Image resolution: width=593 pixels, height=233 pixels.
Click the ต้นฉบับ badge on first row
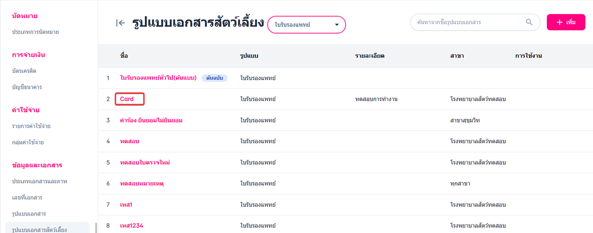[214, 78]
